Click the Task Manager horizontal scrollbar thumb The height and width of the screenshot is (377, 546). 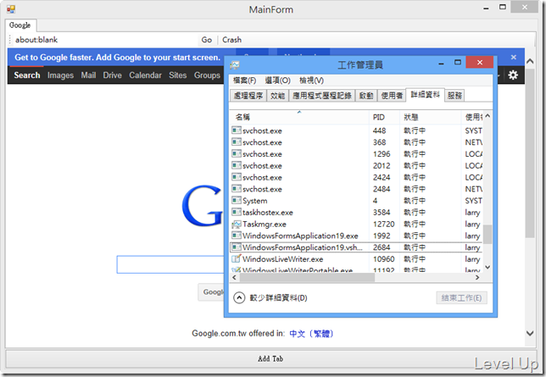click(307, 277)
